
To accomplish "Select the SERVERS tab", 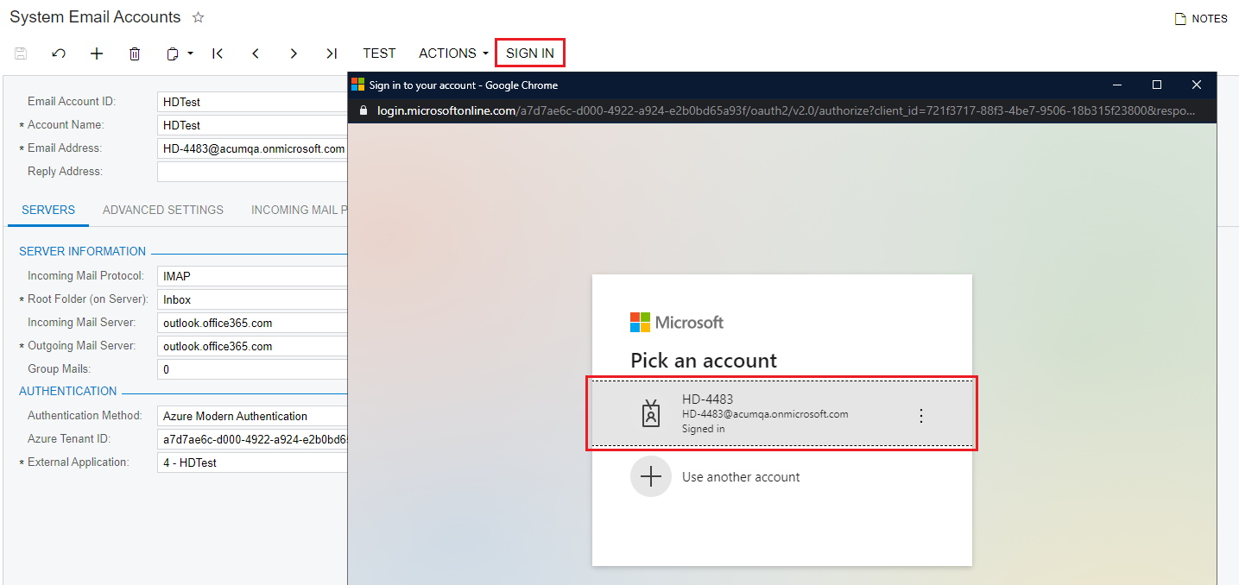I will (47, 210).
